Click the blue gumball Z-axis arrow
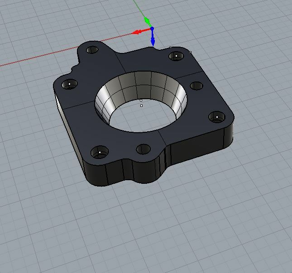This screenshot has width=292, height=273. pyautogui.click(x=153, y=42)
